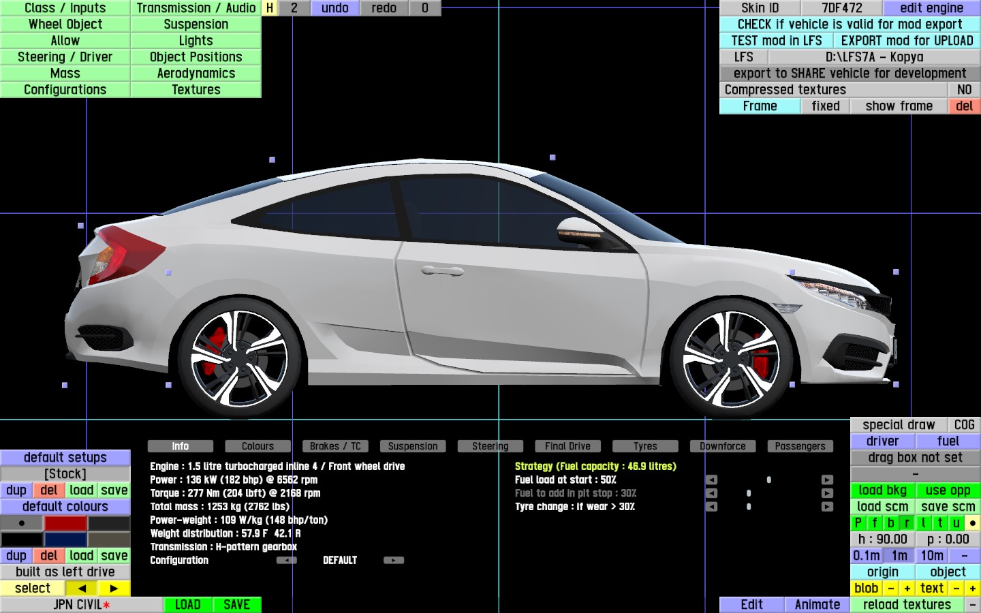This screenshot has height=613, width=981.
Task: Toggle driver visibility
Action: coord(883,441)
